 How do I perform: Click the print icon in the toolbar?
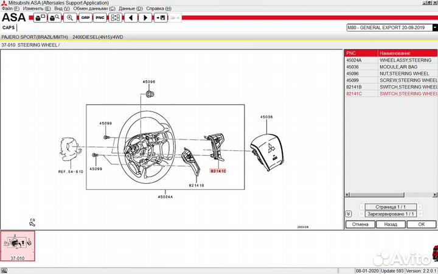40,18
